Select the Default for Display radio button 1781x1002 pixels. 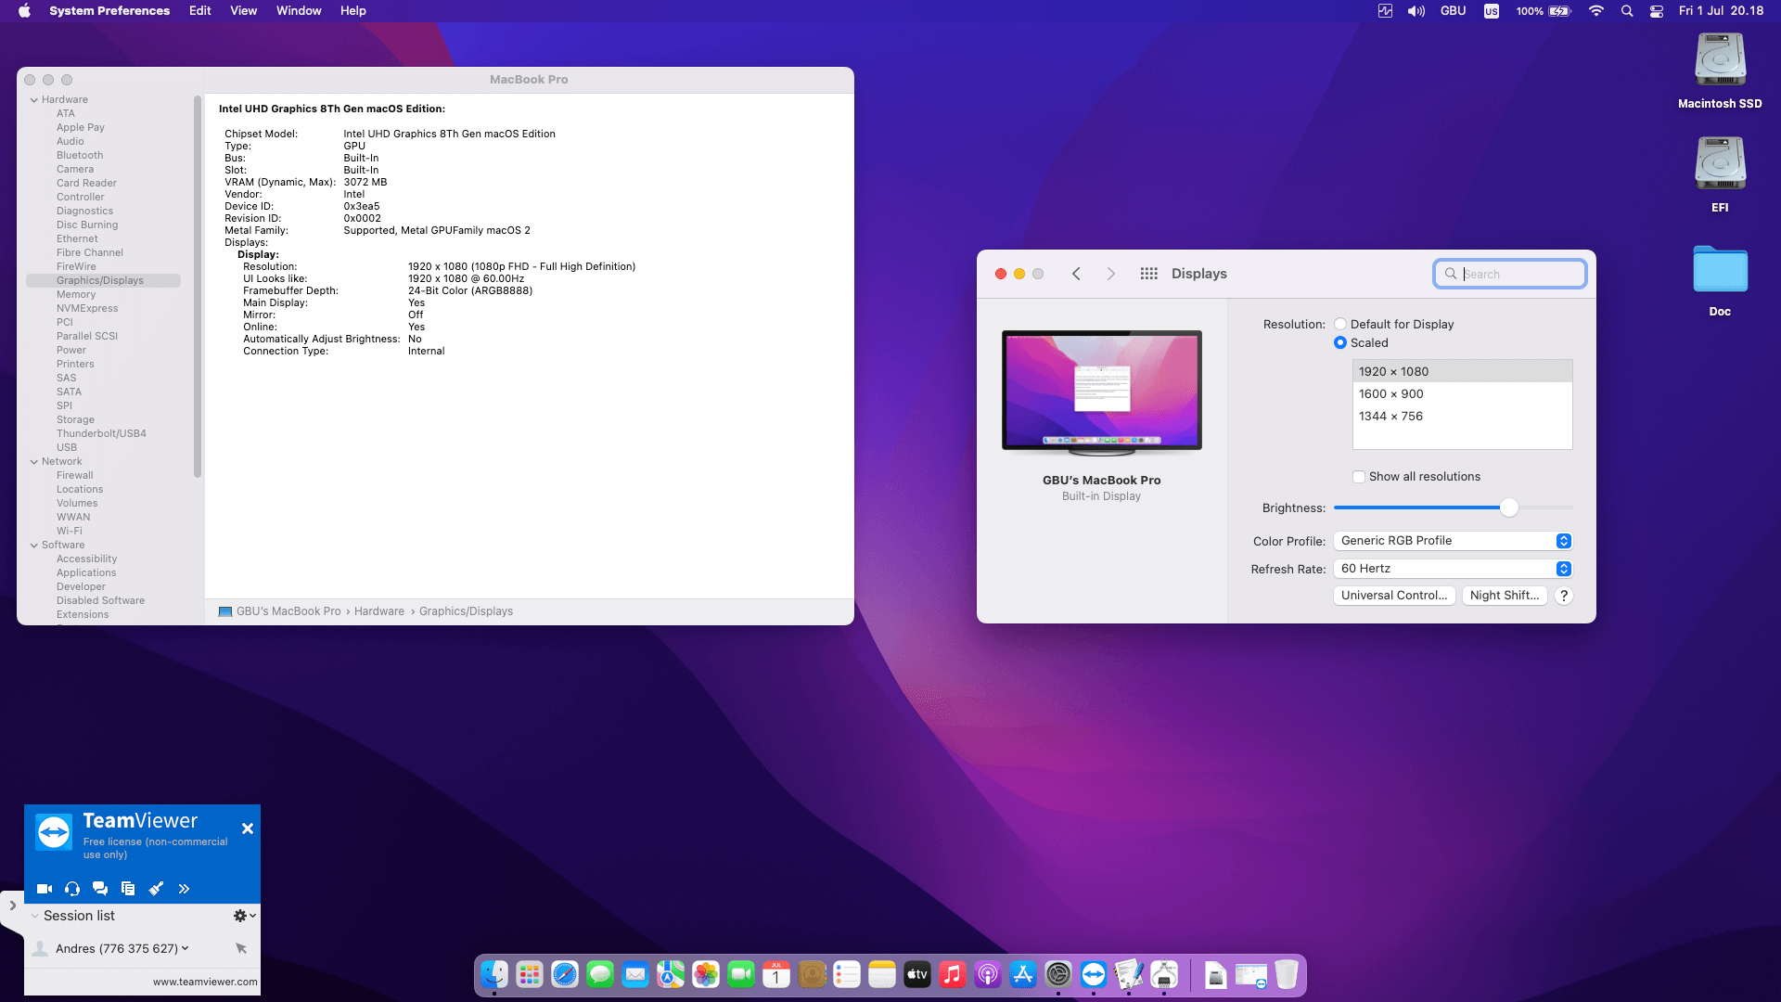tap(1340, 325)
